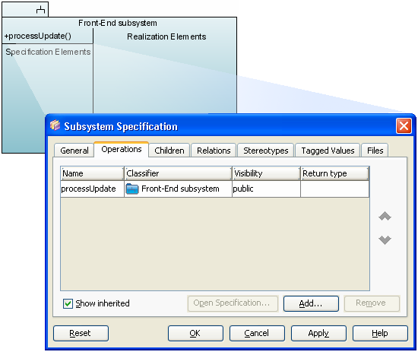Click the subsystem fork icon on the diagram tab
Screen dimensions: 418x352
point(40,10)
